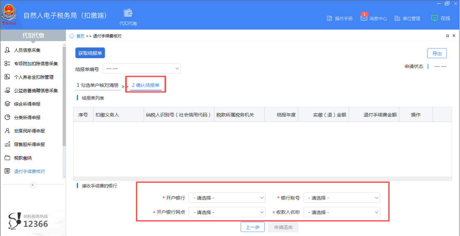Switch to step 1 勾选单户核对清册 tab

98,85
